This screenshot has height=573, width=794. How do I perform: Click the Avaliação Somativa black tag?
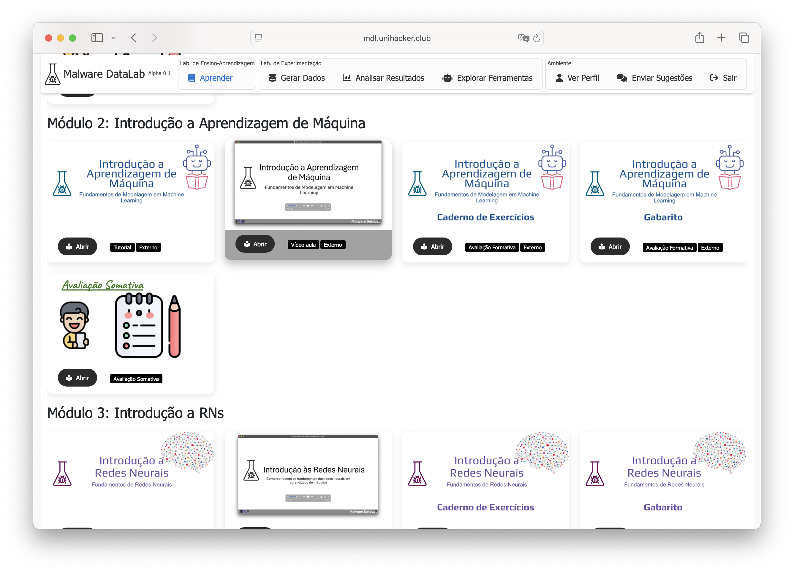point(136,379)
